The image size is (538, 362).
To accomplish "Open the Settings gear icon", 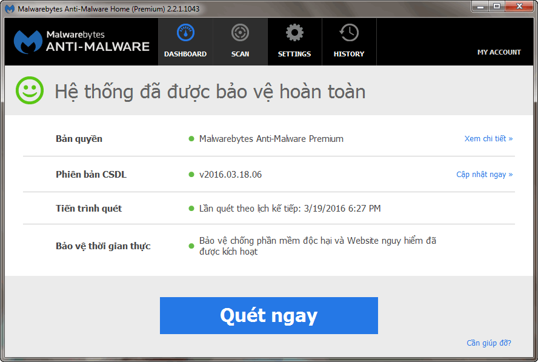I will (294, 33).
